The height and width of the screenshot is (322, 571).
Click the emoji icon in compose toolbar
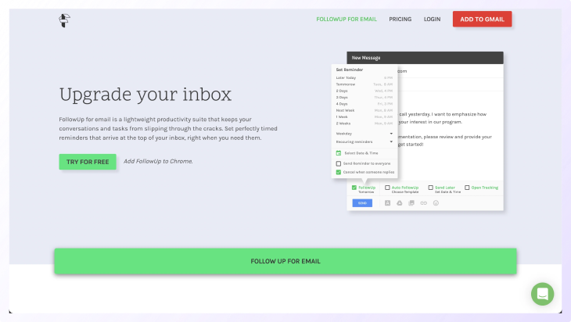(436, 203)
